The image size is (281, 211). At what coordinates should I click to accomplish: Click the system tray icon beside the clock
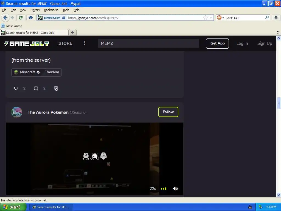click(261, 207)
